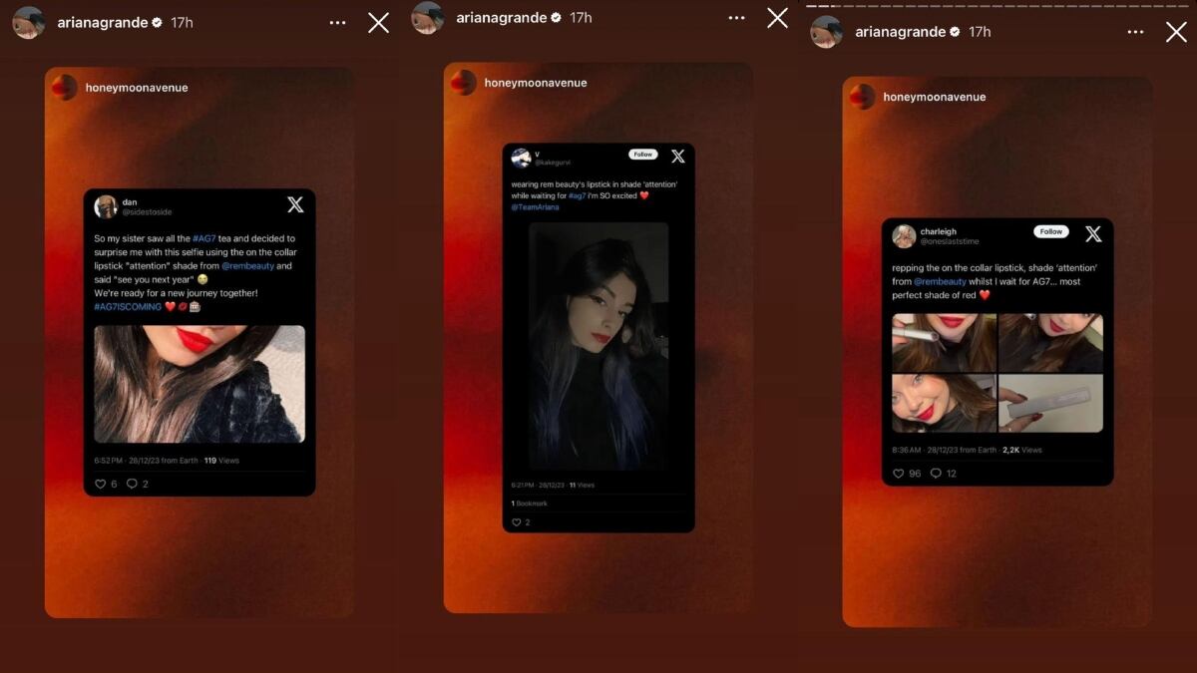View the red lips selfie in dan's tweet
This screenshot has width=1197, height=673.
click(199, 384)
